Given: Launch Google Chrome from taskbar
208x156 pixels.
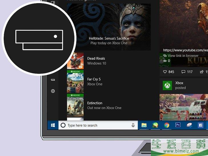Looking at the screenshot, I should (167, 125).
